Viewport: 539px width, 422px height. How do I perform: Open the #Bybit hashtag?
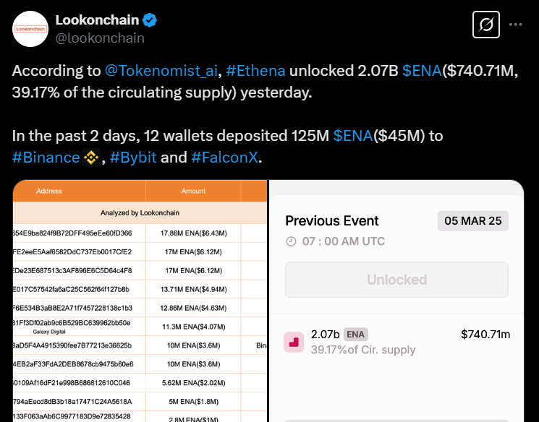point(134,156)
